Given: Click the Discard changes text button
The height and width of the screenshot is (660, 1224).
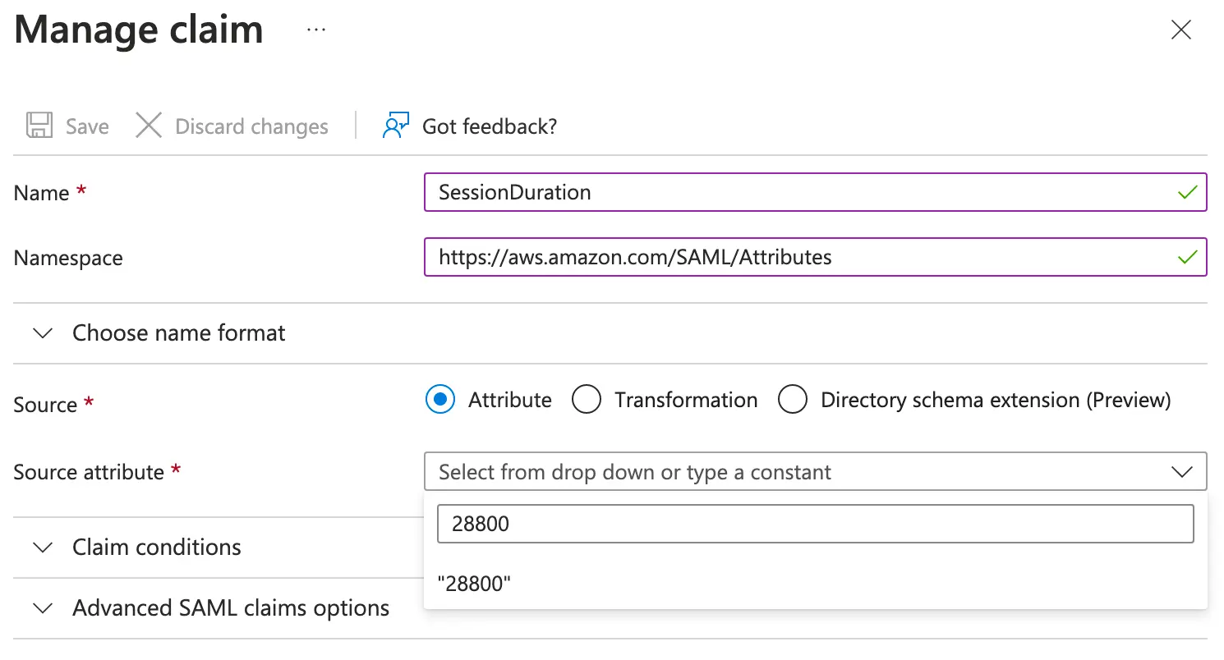Looking at the screenshot, I should (x=251, y=126).
